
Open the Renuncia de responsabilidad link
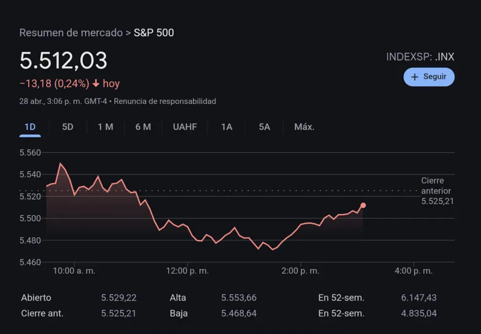point(165,102)
